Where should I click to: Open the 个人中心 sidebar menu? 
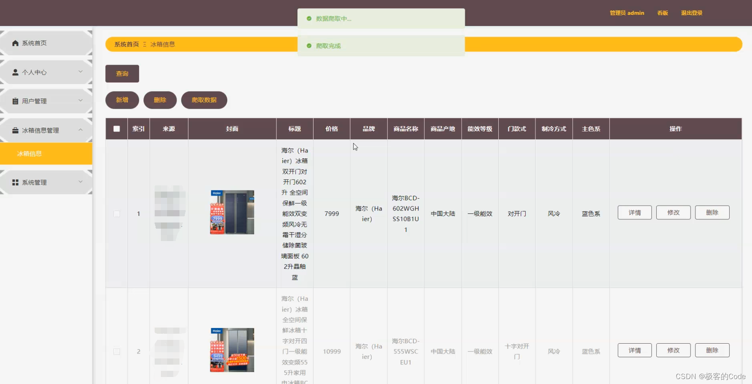[x=46, y=72]
